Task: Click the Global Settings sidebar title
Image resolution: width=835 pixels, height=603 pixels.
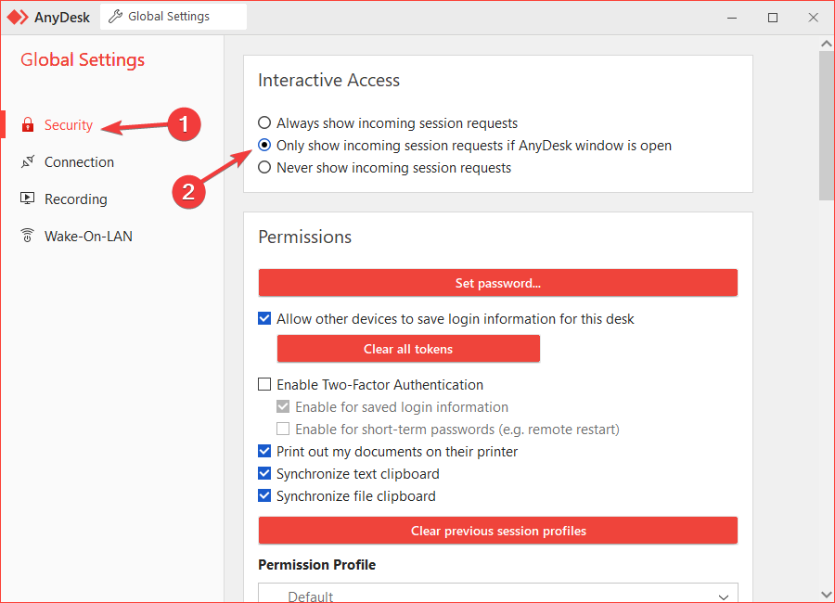Action: point(83,59)
